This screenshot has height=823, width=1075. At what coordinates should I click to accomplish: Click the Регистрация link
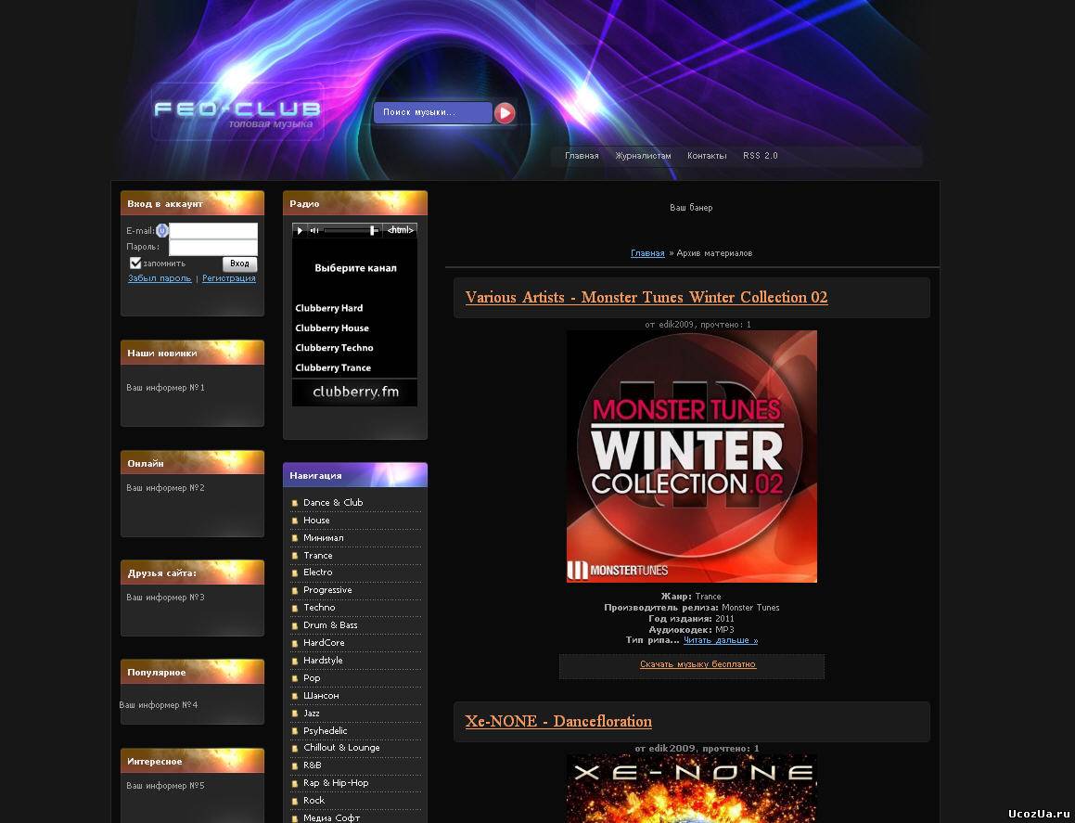click(x=228, y=278)
